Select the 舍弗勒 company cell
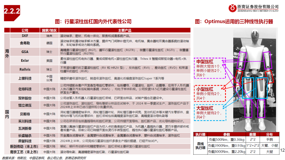 [25, 43]
